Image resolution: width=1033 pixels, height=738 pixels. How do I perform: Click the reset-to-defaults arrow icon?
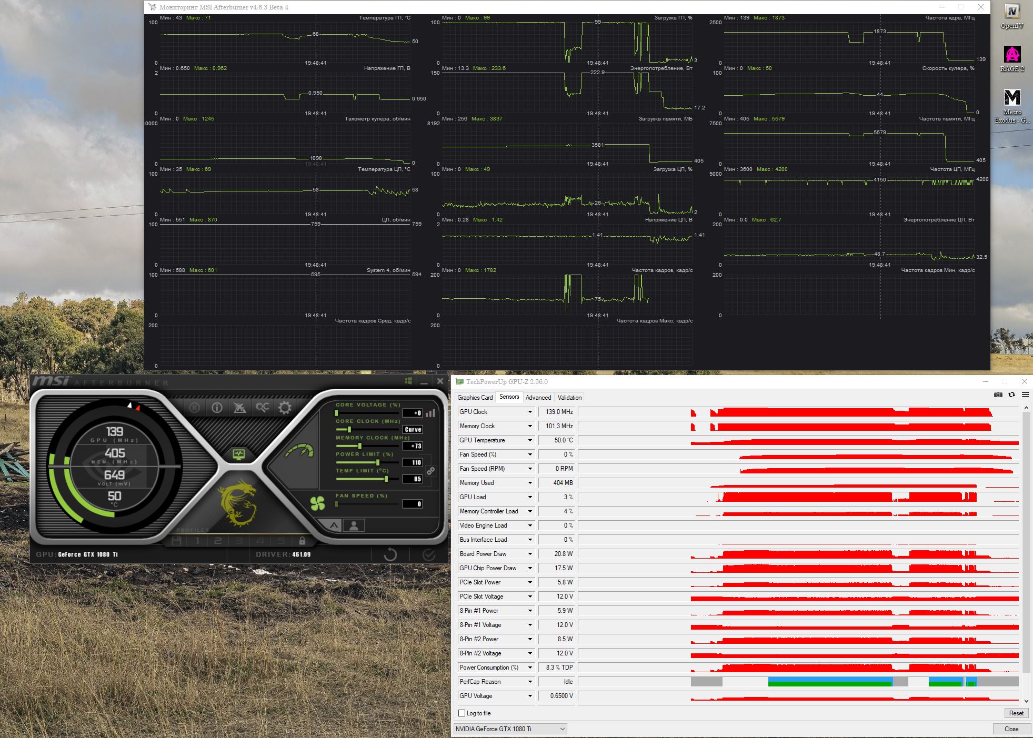[x=390, y=554]
